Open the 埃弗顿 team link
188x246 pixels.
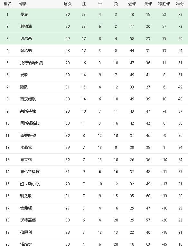[26, 208]
